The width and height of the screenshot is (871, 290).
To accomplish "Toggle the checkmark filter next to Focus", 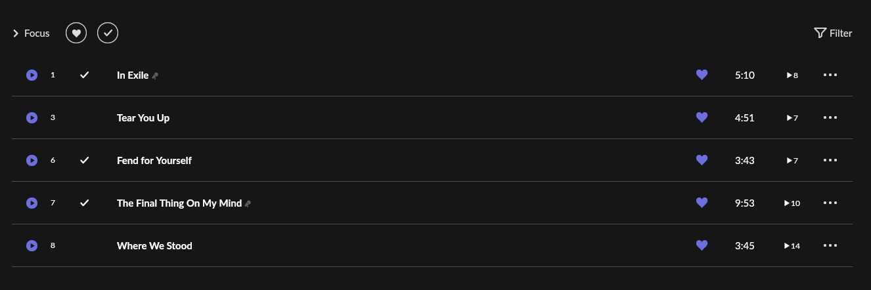I will 108,33.
